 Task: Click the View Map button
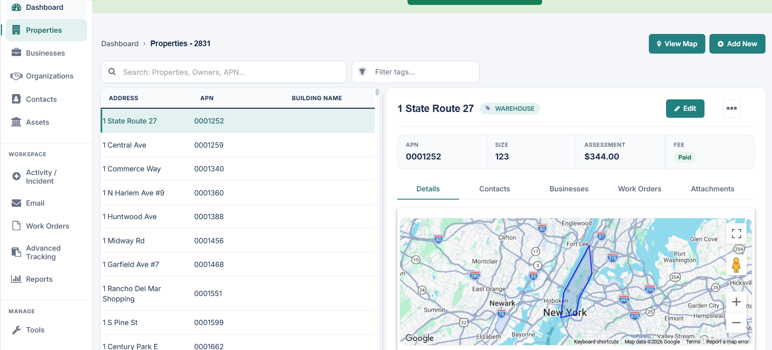tap(677, 44)
